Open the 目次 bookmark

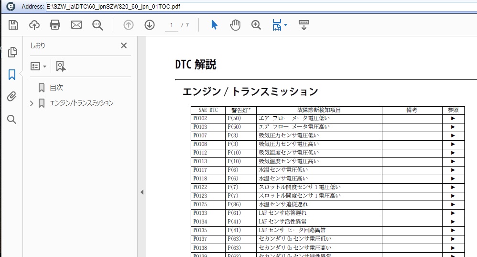pos(56,88)
